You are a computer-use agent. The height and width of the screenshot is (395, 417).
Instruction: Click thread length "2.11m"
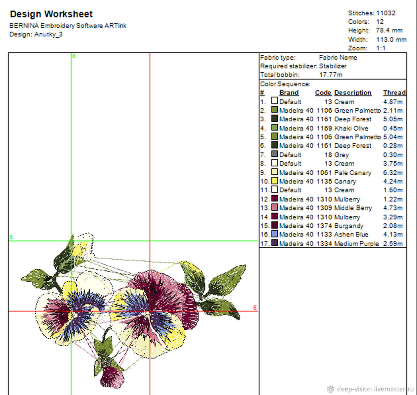click(x=393, y=110)
